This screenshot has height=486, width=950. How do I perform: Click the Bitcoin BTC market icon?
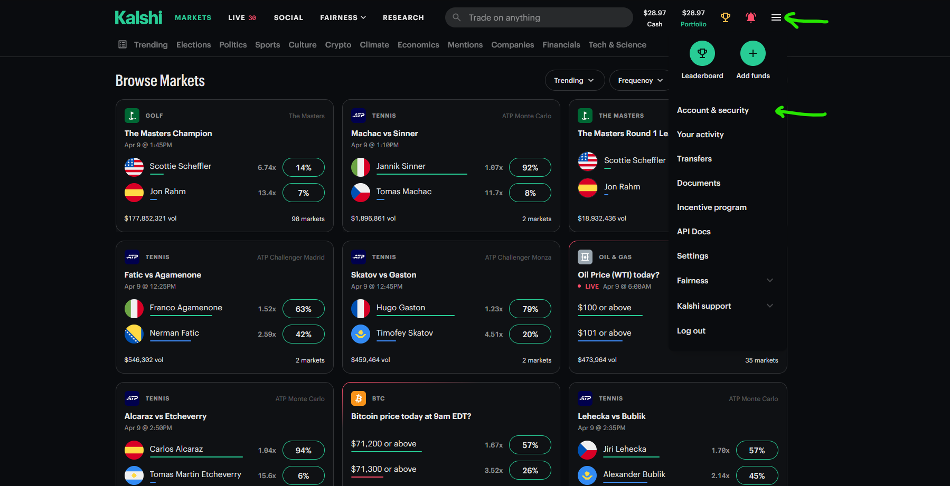pos(359,398)
